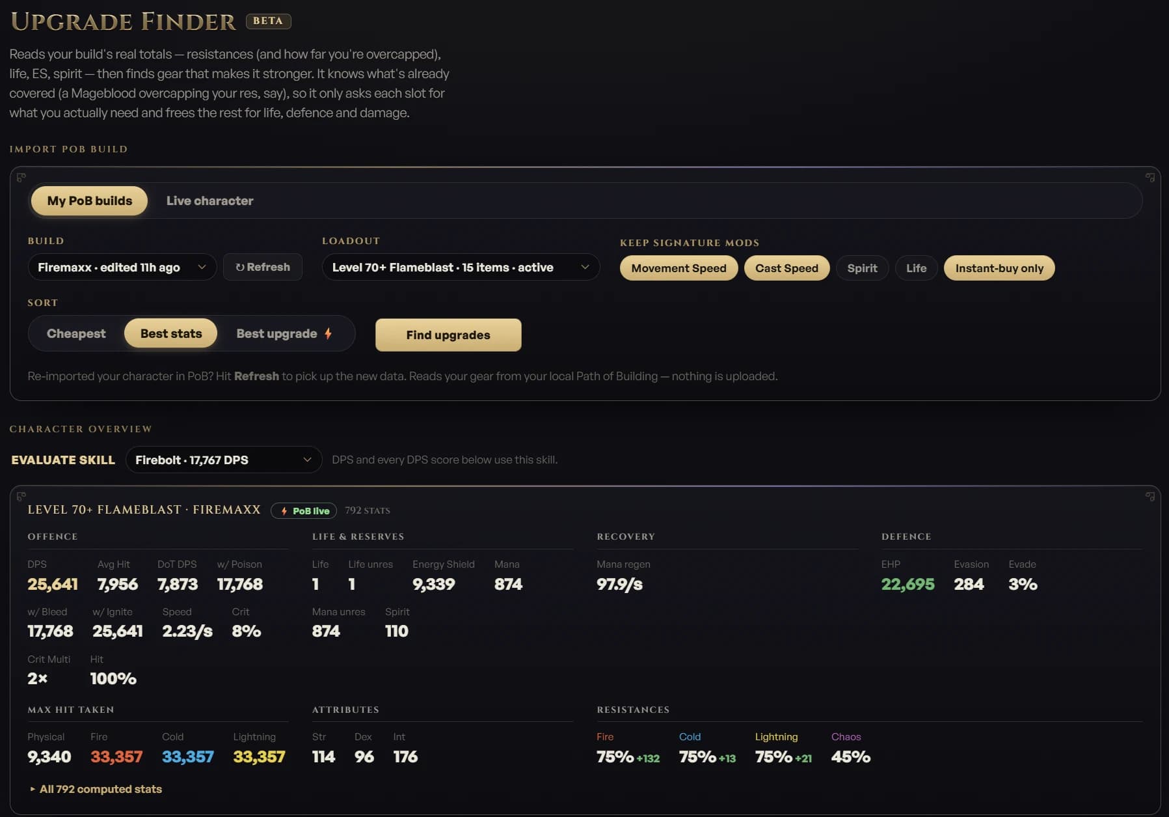Expand All 792 computed stats
Image resolution: width=1169 pixels, height=817 pixels.
(x=96, y=789)
